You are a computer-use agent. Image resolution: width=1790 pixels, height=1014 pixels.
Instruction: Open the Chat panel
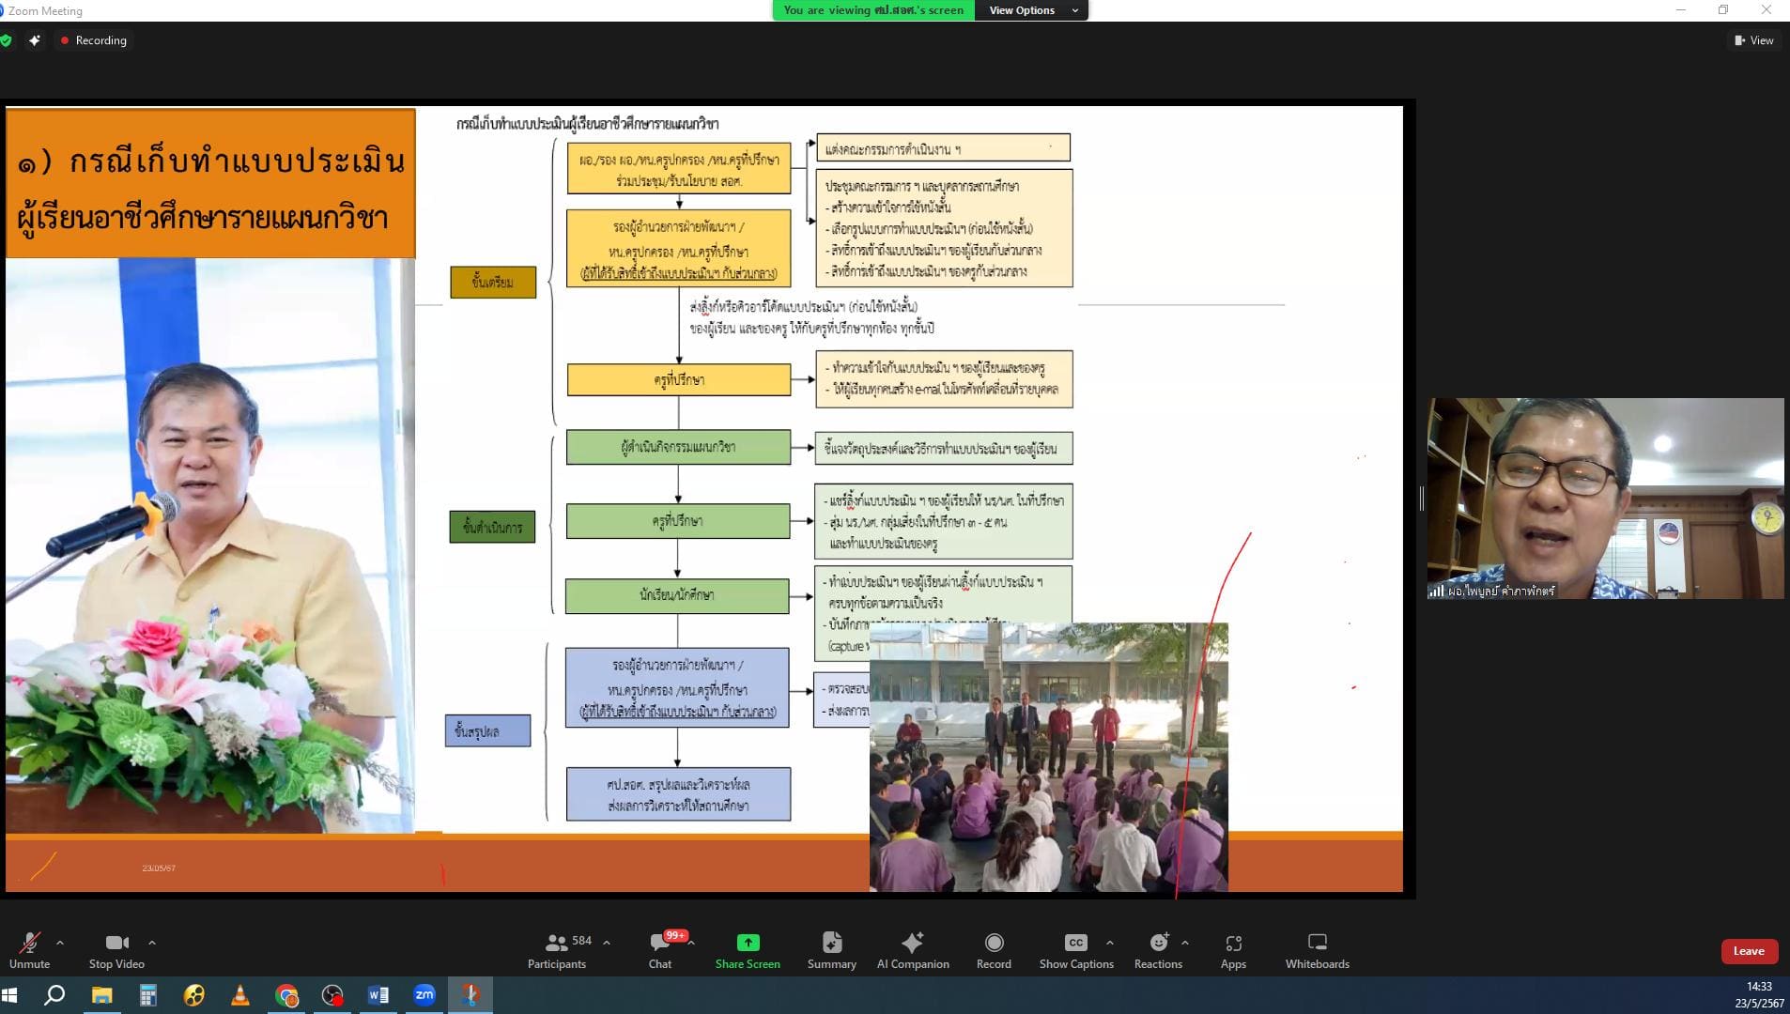[x=660, y=949]
